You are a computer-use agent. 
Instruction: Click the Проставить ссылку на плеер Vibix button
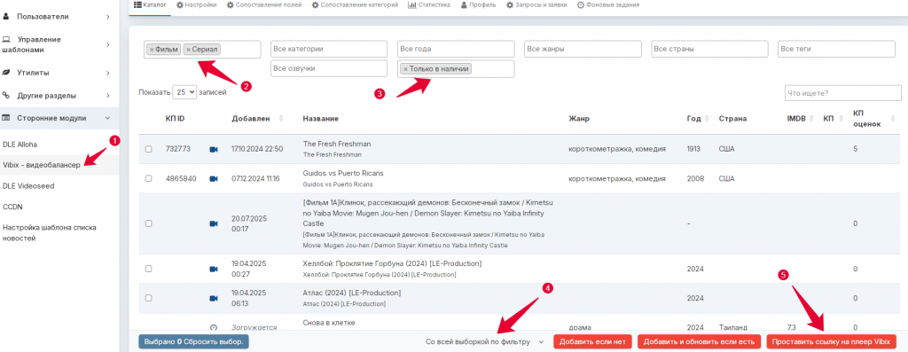tap(831, 341)
